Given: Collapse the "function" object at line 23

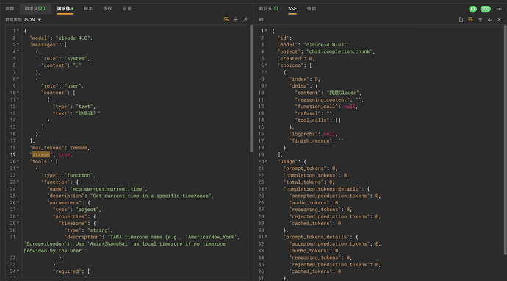Looking at the screenshot, I should [18, 182].
